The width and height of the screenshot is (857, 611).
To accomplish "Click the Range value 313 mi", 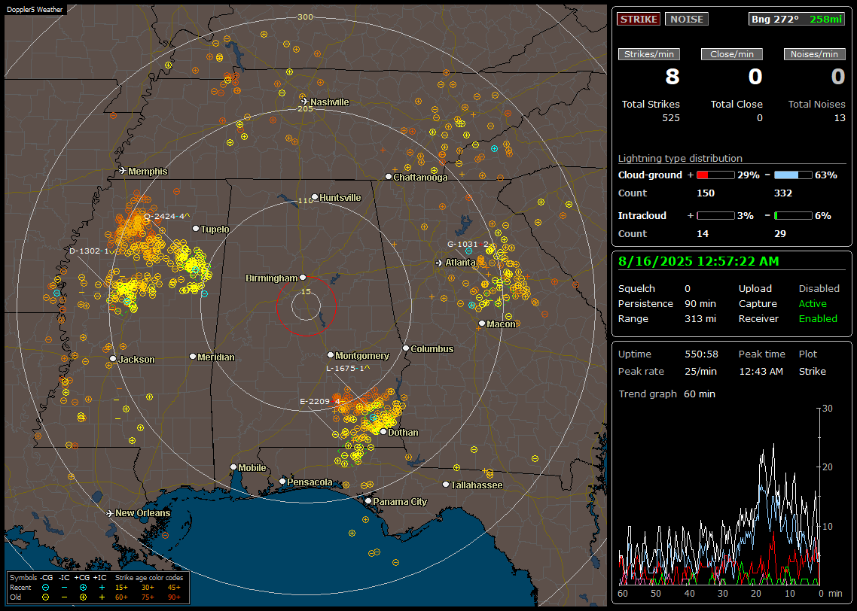I will click(700, 318).
